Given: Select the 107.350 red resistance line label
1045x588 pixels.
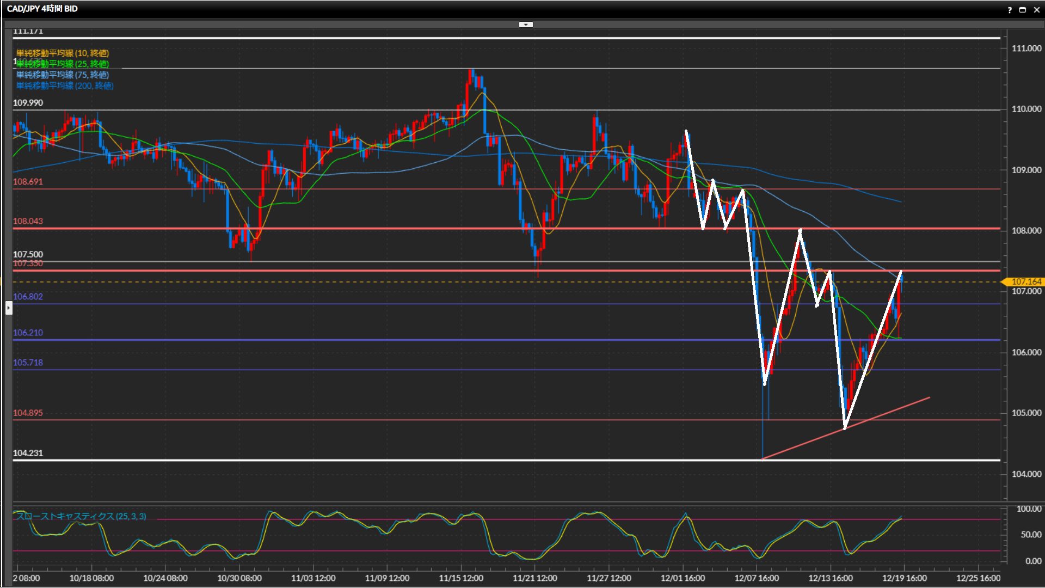Looking at the screenshot, I should [28, 264].
